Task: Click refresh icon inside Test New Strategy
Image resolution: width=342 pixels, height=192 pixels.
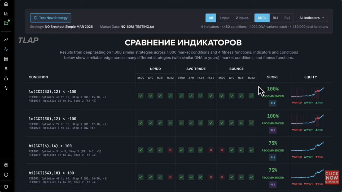Action: [x=35, y=18]
